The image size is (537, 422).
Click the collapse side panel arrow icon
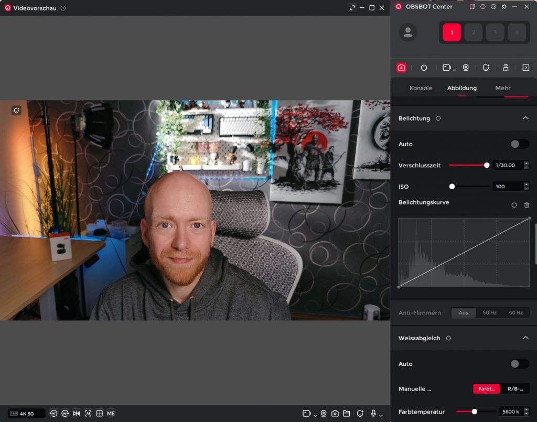pos(525,68)
